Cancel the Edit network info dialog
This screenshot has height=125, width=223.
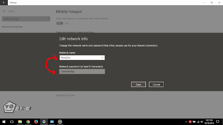pyautogui.click(x=156, y=85)
